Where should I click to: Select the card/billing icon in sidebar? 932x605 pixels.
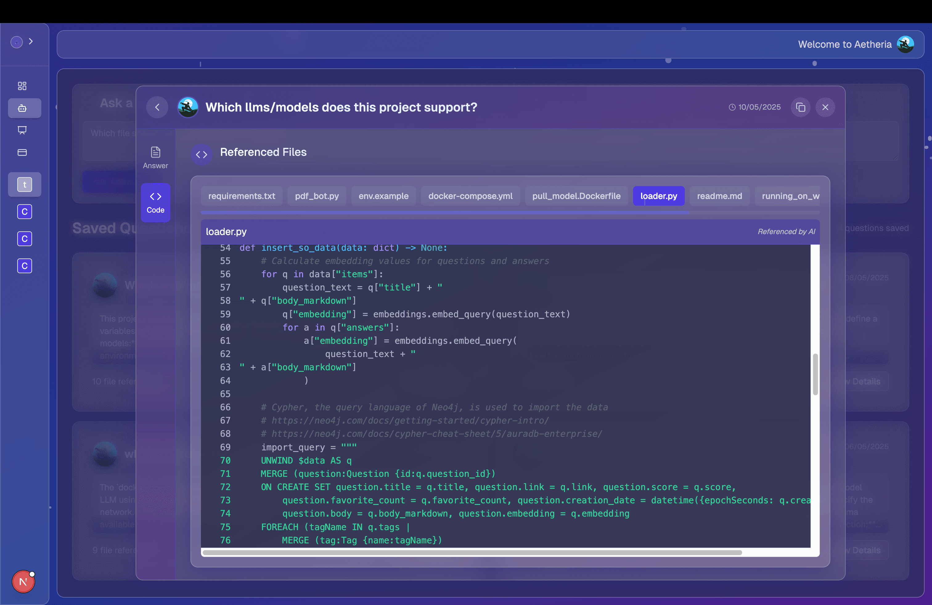click(x=22, y=152)
